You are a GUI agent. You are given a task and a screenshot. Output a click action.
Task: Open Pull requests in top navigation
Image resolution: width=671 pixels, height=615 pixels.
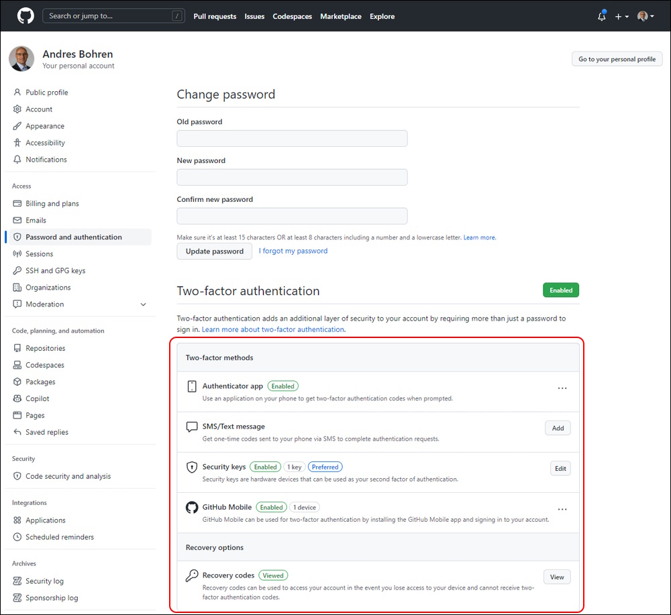click(x=215, y=16)
